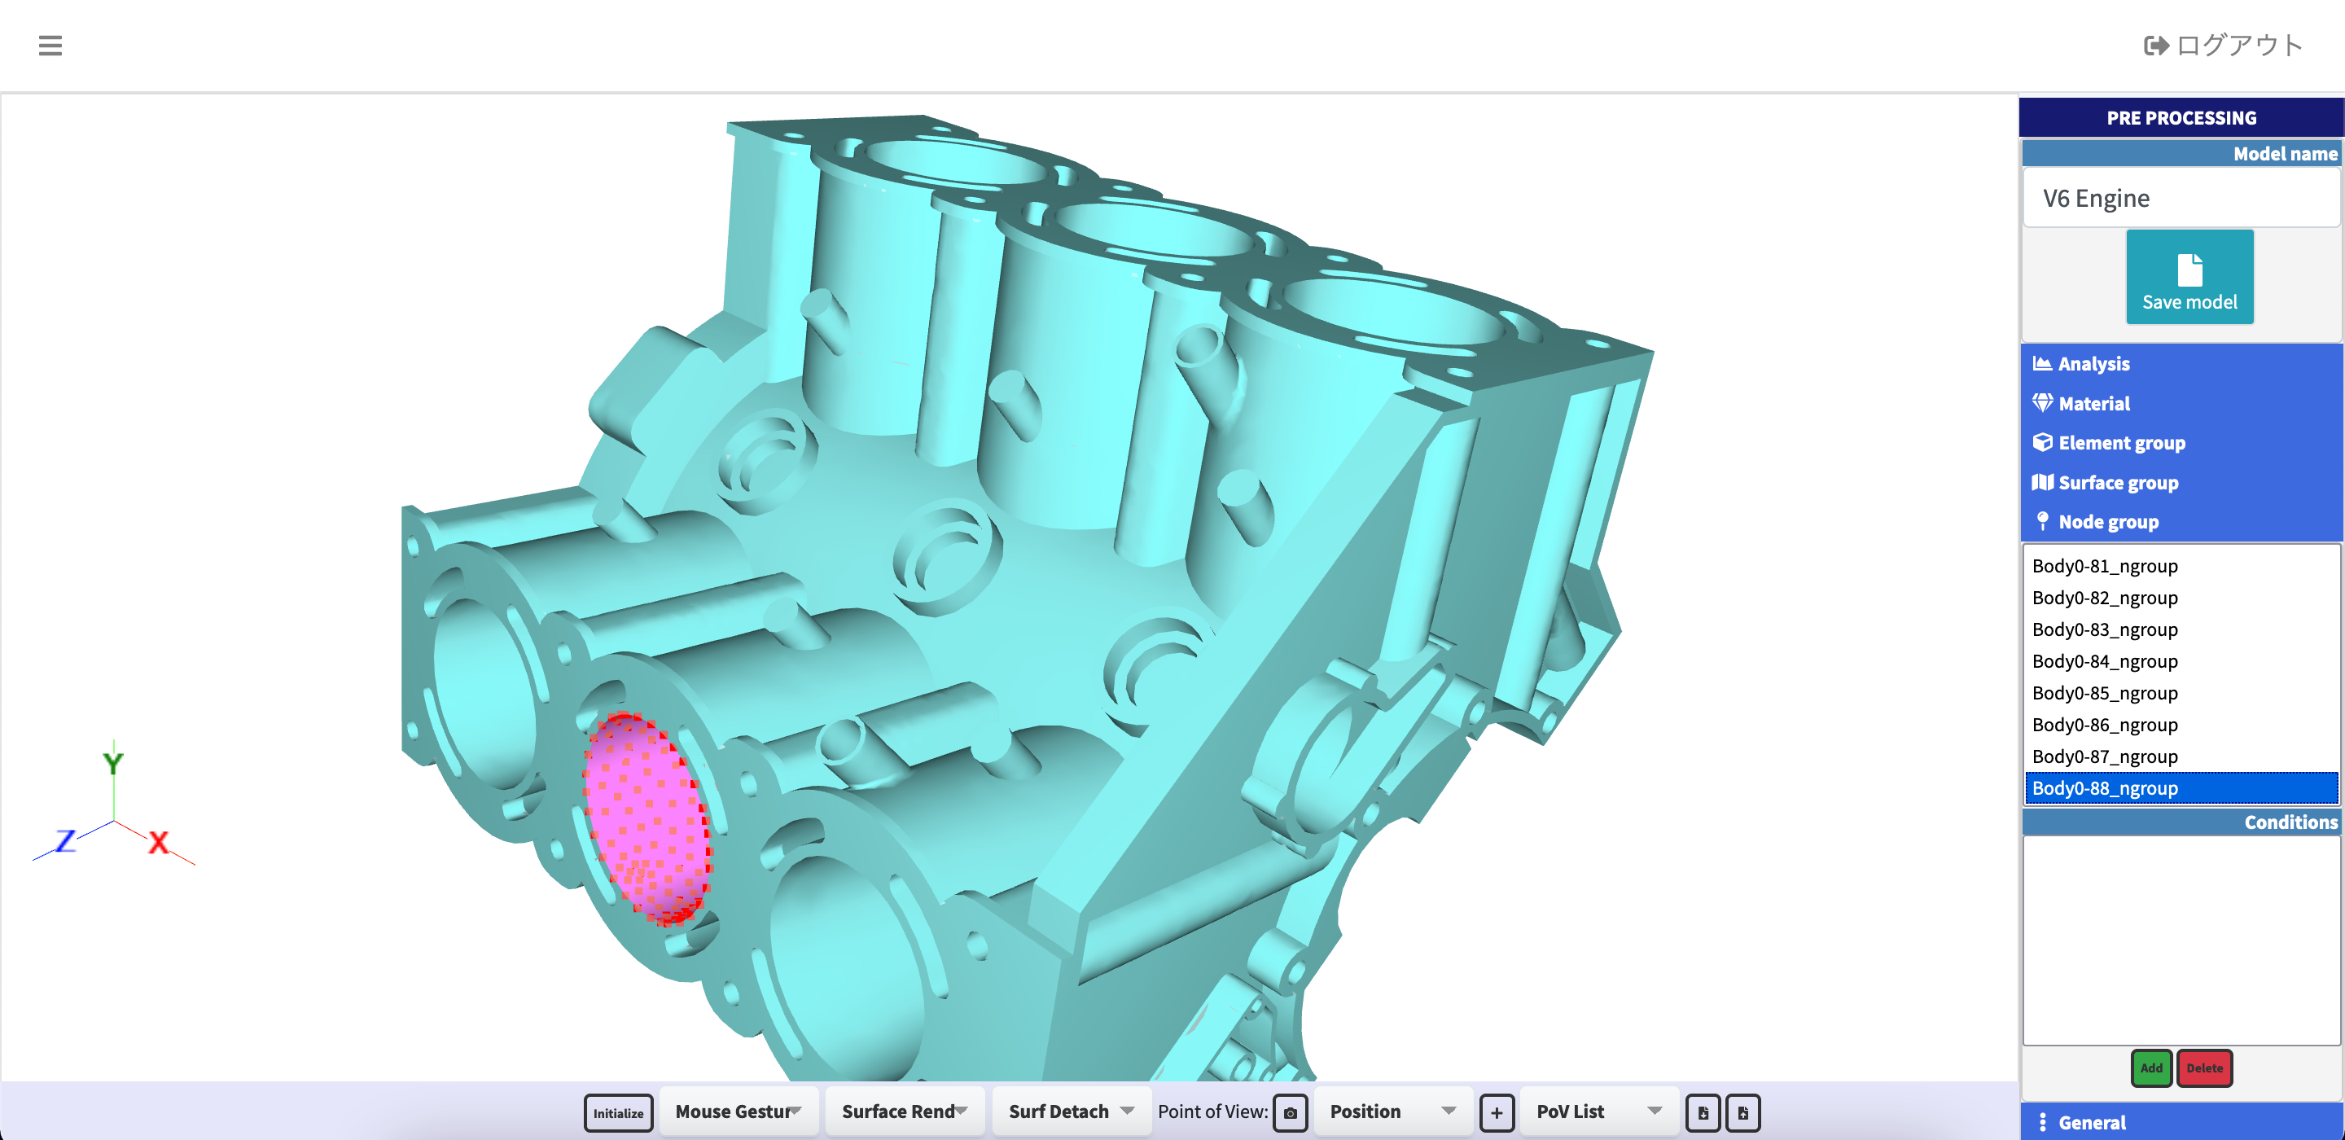Click the Save model button

pos(2189,277)
